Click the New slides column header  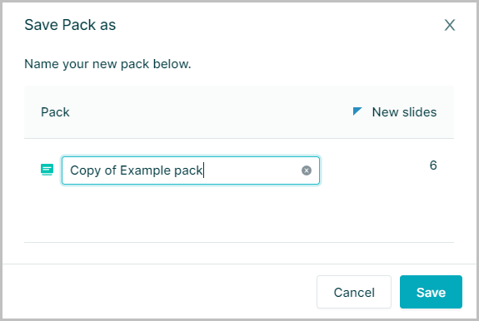pyautogui.click(x=404, y=112)
